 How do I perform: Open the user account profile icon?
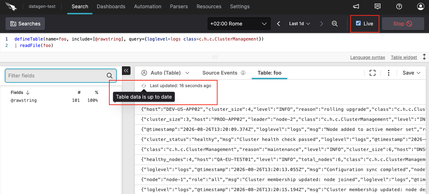click(x=420, y=6)
